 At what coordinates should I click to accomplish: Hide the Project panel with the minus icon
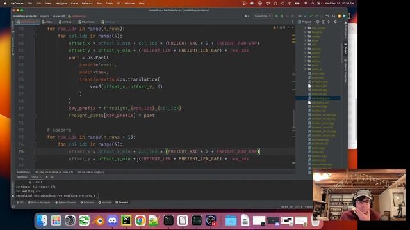tap(340, 22)
